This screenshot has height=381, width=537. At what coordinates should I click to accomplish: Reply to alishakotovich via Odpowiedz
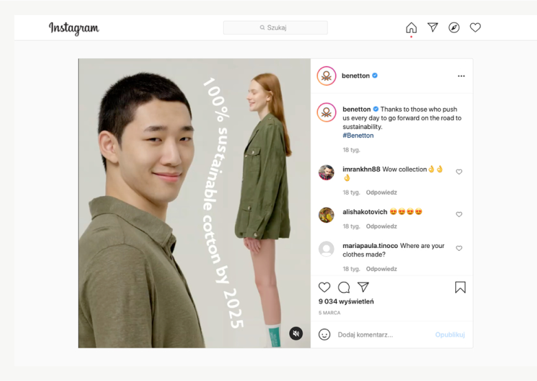[x=382, y=226]
